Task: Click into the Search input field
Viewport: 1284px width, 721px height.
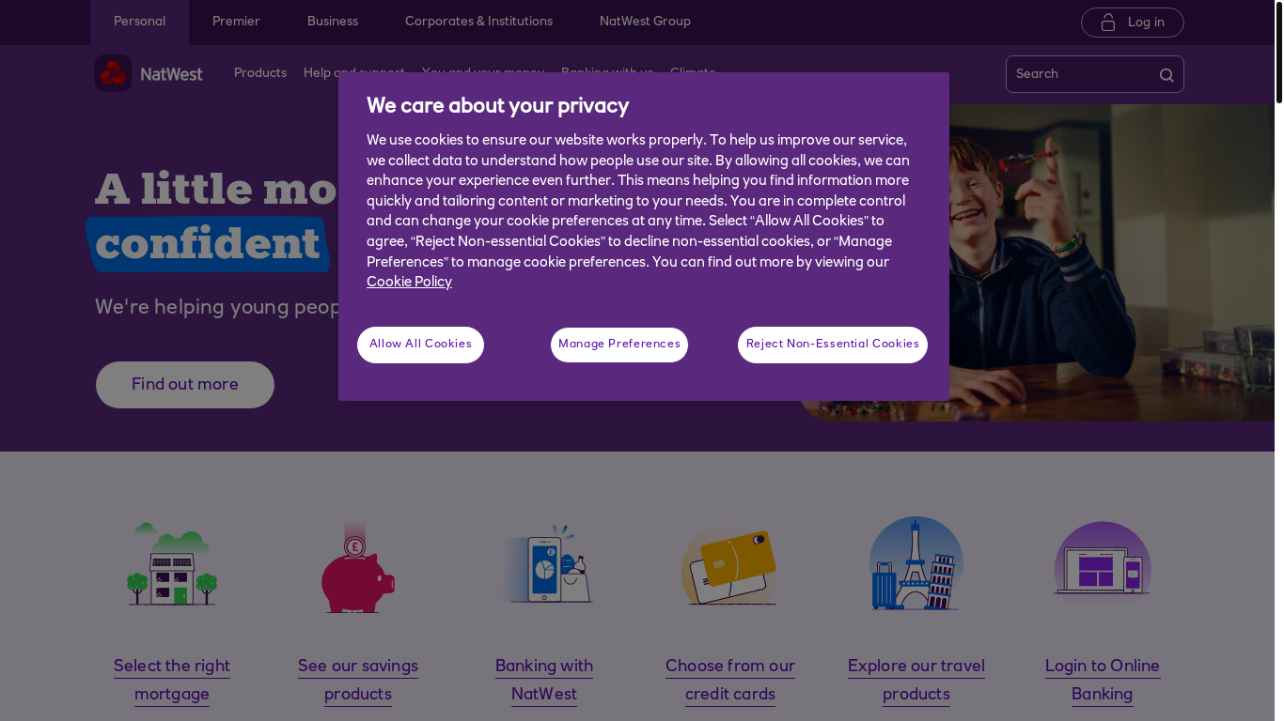Action: [x=1081, y=74]
